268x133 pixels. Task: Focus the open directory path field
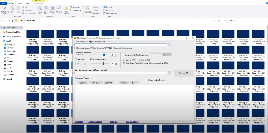coord(121,45)
